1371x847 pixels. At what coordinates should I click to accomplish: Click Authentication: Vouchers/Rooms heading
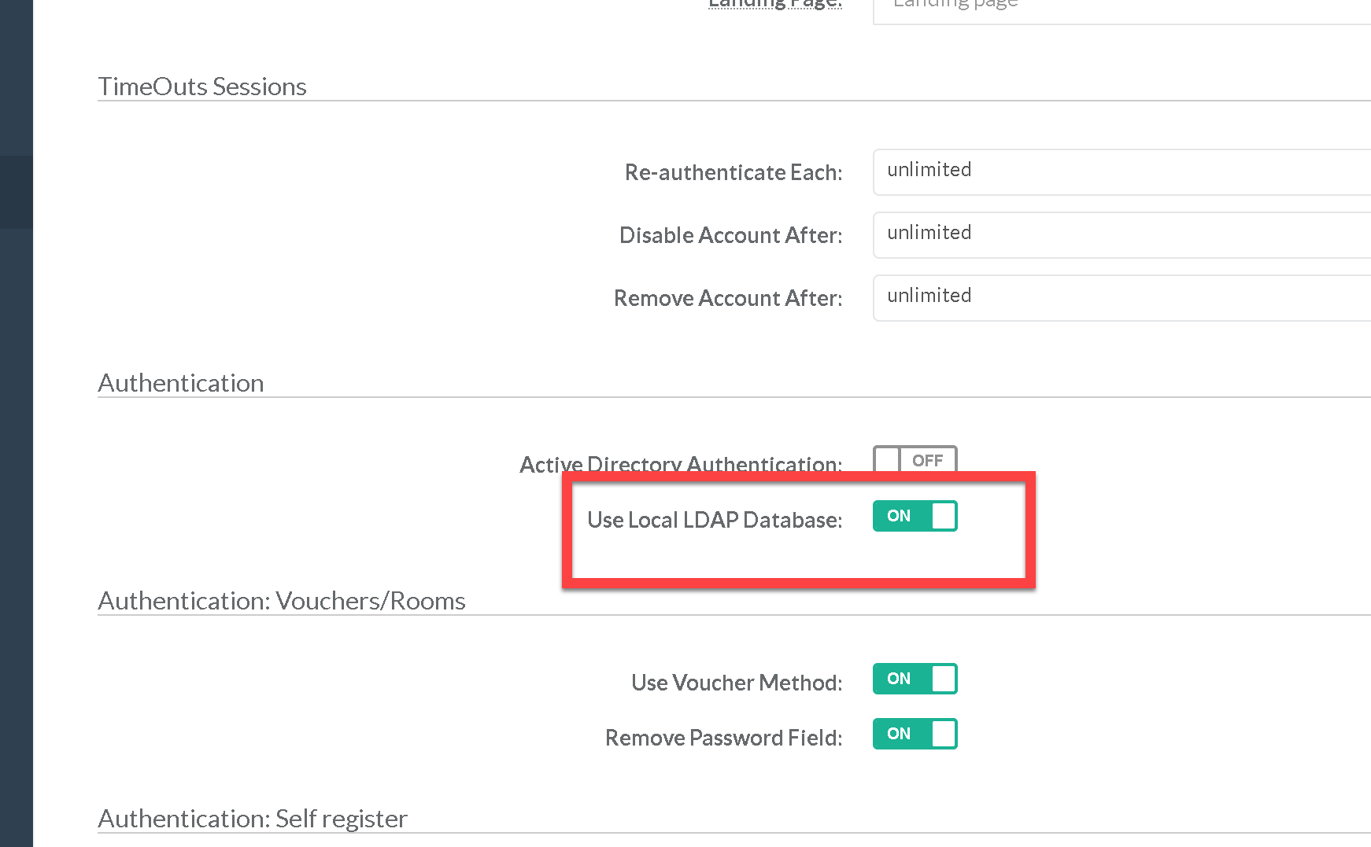282,601
